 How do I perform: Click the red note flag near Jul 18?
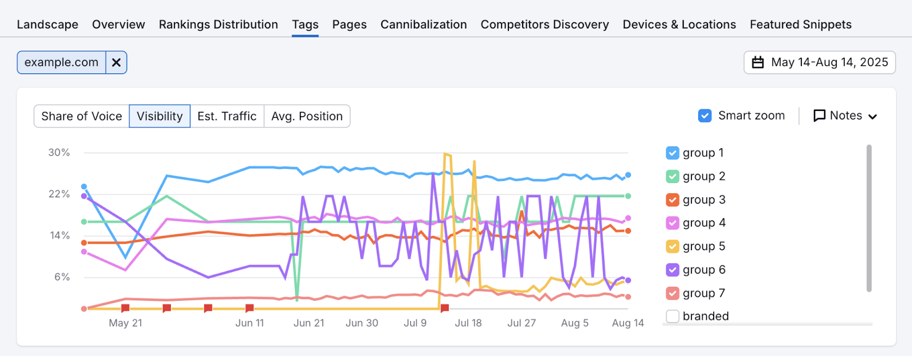click(x=445, y=308)
